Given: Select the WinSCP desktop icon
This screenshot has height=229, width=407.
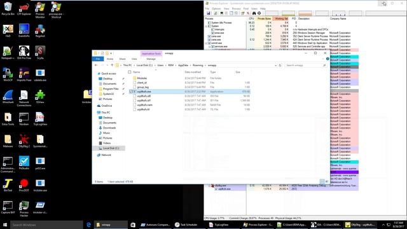Looking at the screenshot, I should (8, 75).
